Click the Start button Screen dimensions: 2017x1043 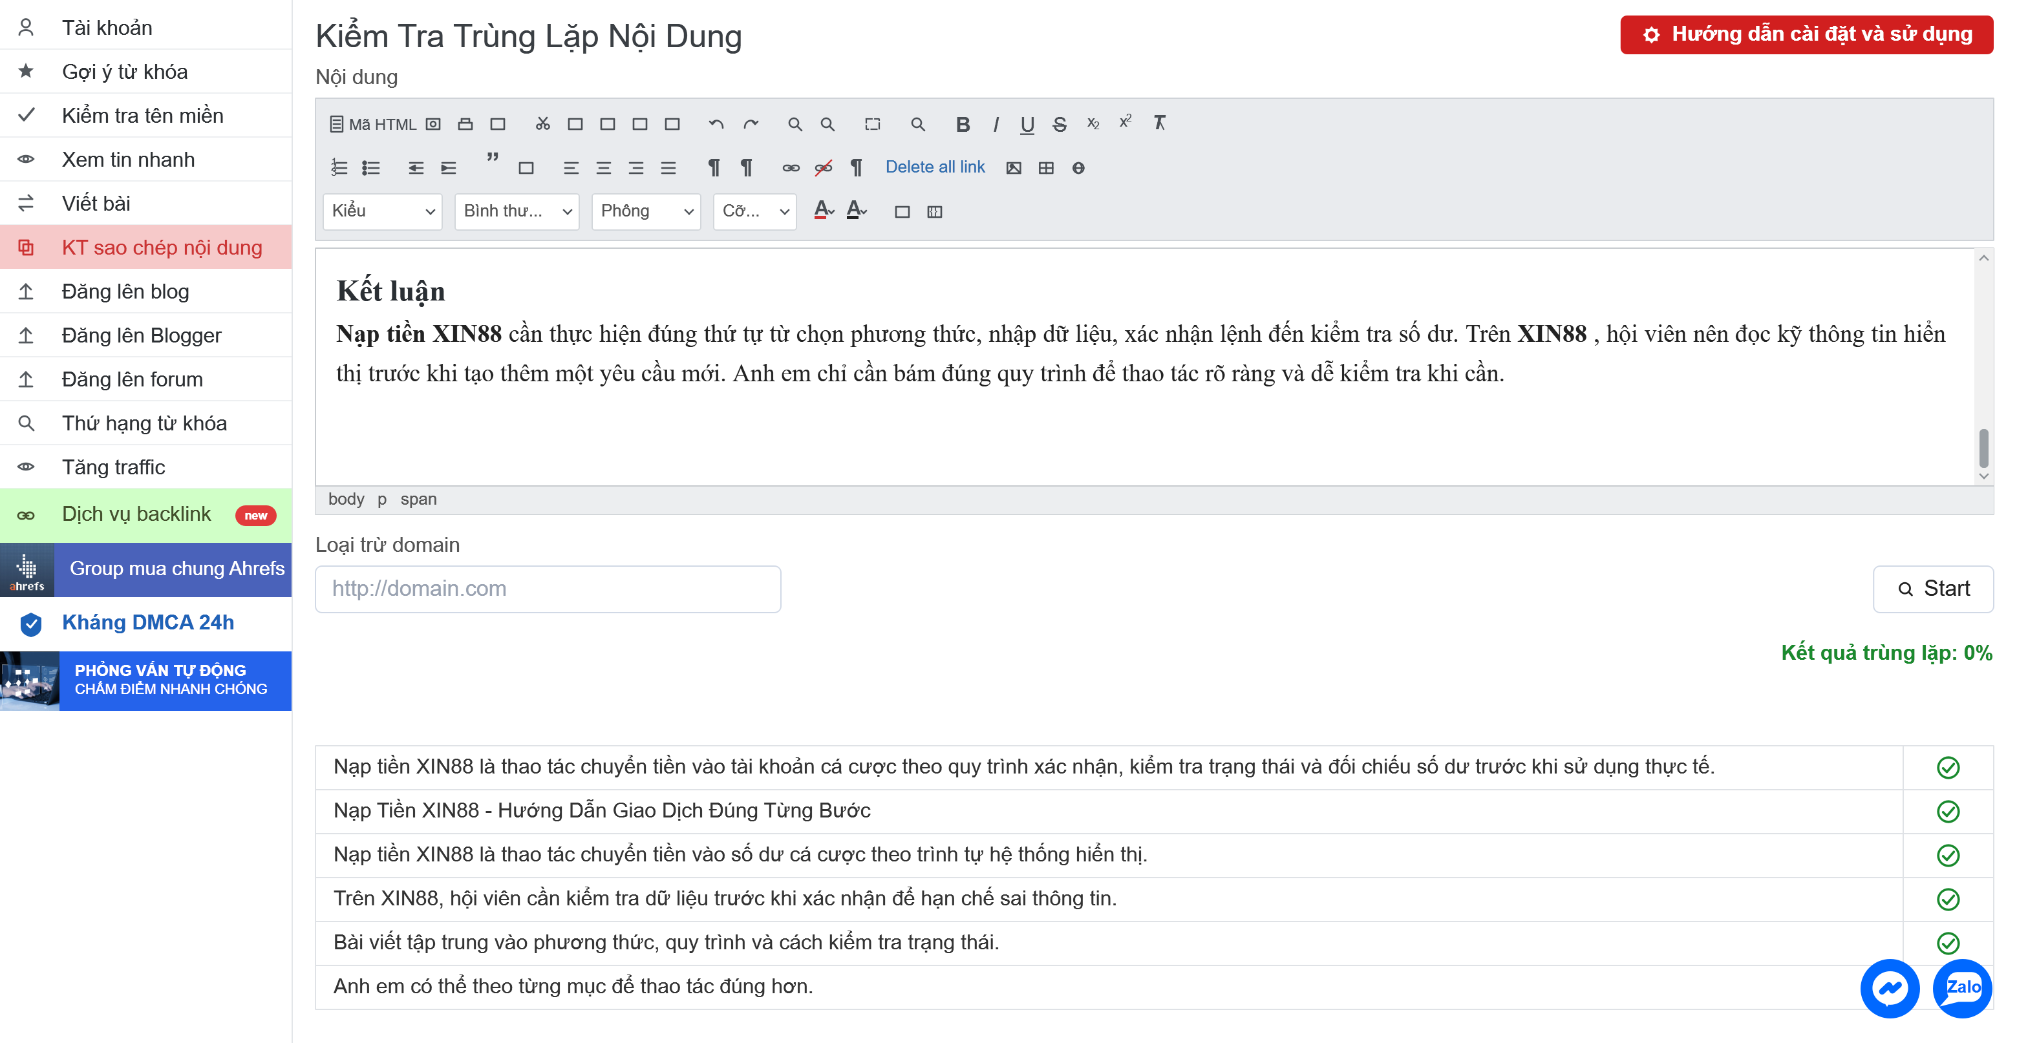click(x=1932, y=589)
